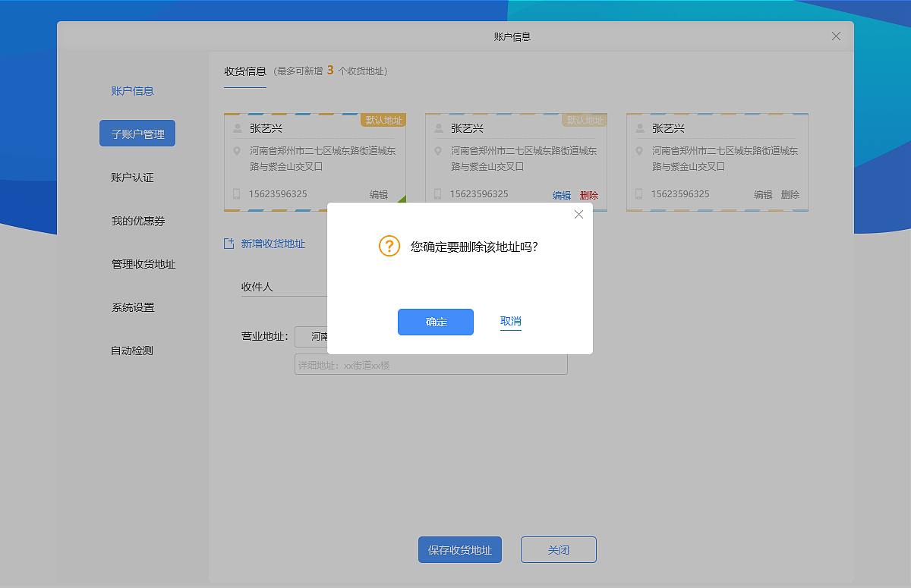911x588 pixels.
Task: Click 删除 on the second address card
Action: click(589, 195)
